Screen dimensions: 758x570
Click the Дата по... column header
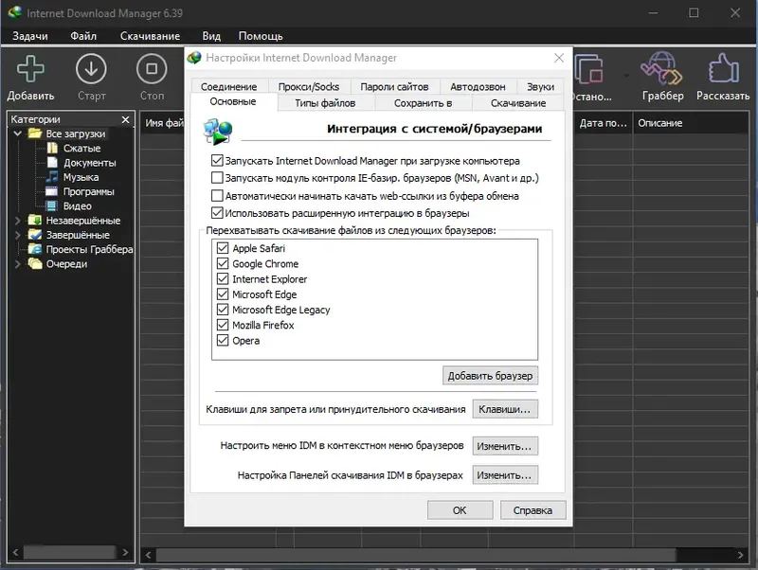pos(603,123)
